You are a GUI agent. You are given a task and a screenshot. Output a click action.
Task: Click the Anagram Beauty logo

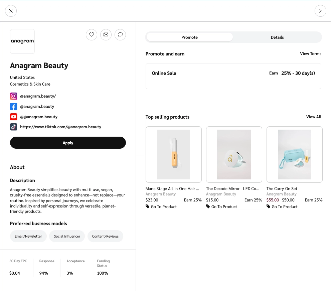coord(22,41)
